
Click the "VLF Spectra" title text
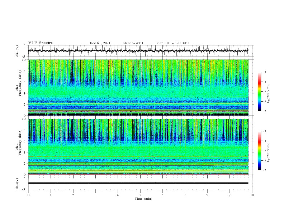pos(41,43)
